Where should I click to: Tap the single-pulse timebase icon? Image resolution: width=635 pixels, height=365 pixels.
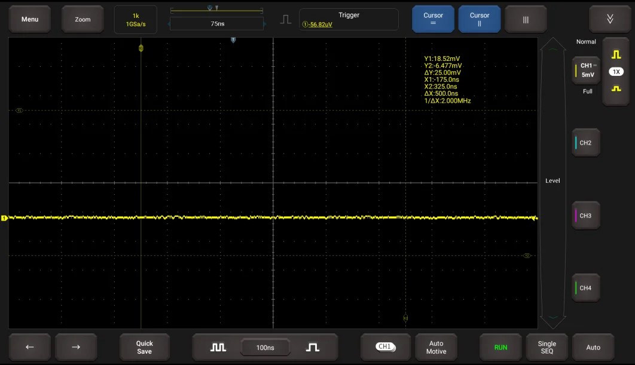312,347
